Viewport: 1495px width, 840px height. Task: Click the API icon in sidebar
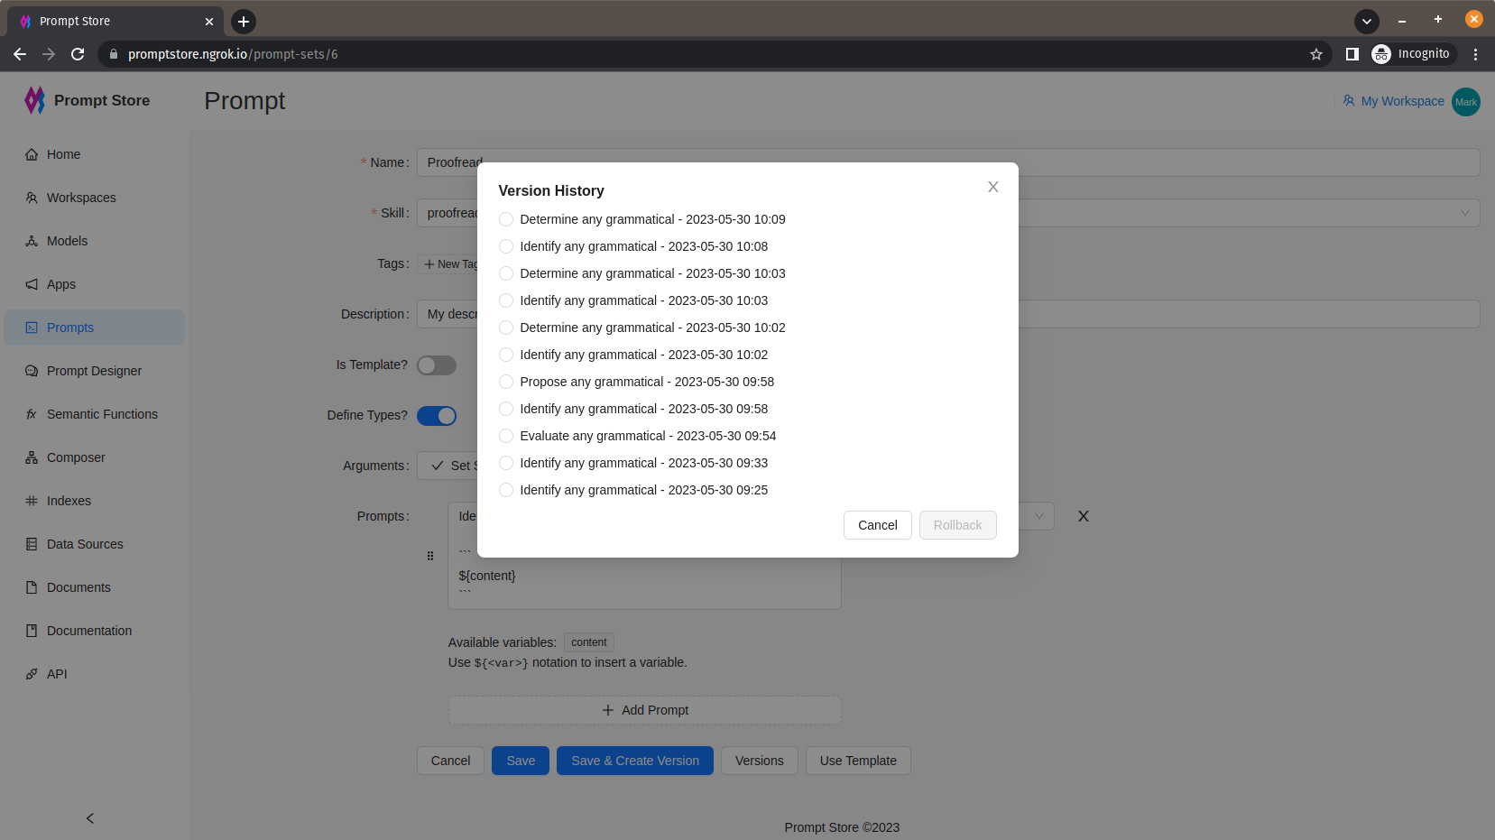(32, 674)
